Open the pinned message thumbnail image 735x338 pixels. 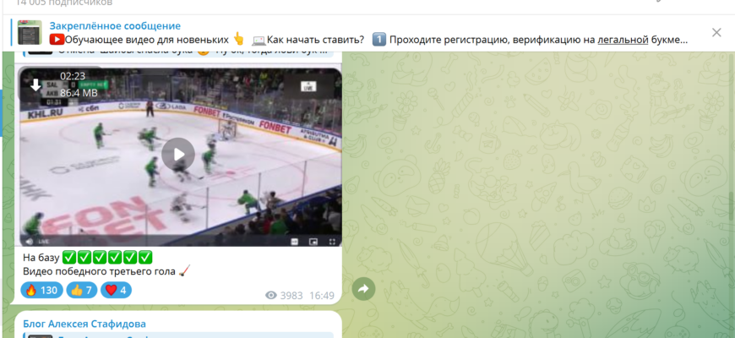30,33
